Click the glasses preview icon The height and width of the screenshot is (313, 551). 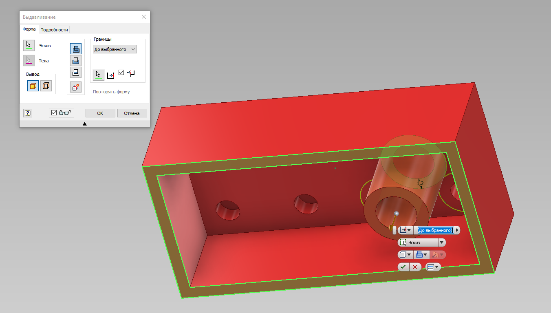(65, 113)
